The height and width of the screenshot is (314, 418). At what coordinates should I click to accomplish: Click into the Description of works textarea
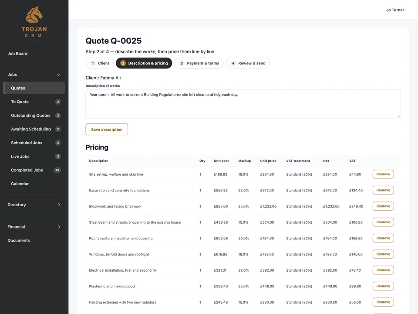(x=243, y=104)
